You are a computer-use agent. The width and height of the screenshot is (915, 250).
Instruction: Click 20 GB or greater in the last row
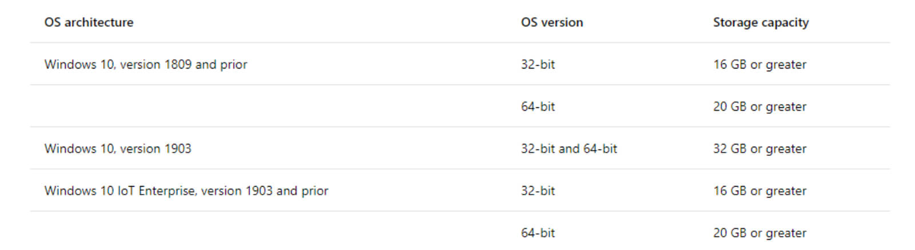pyautogui.click(x=759, y=233)
